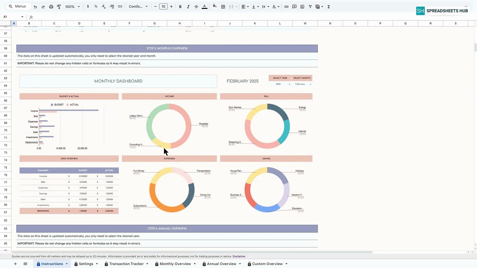
Task: Decrease decimal places
Action: click(x=104, y=7)
